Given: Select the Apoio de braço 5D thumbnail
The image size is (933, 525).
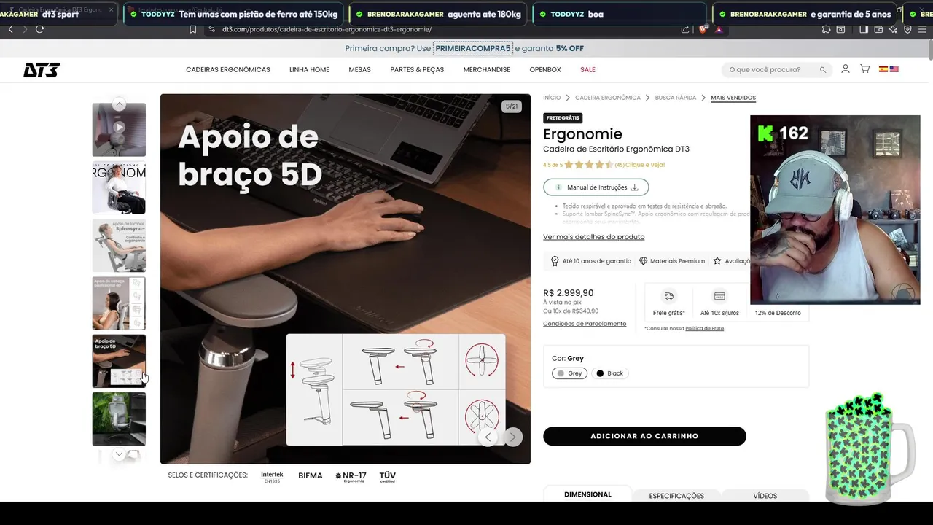Looking at the screenshot, I should click(x=119, y=361).
